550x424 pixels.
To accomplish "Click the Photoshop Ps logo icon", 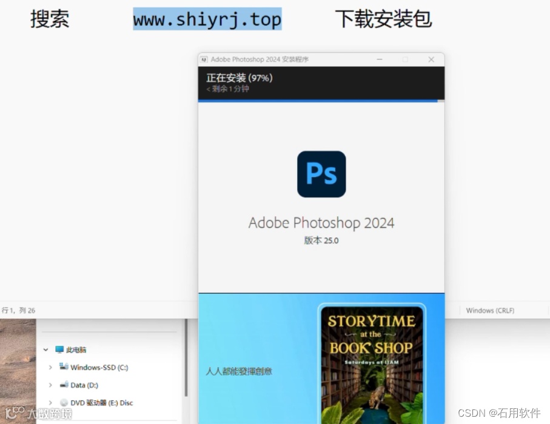I will pyautogui.click(x=321, y=174).
